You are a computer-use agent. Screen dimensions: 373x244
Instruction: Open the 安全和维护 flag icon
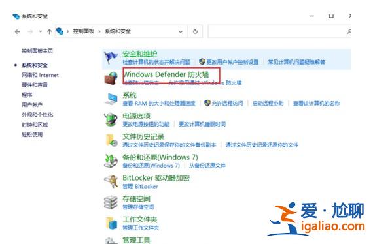point(111,57)
